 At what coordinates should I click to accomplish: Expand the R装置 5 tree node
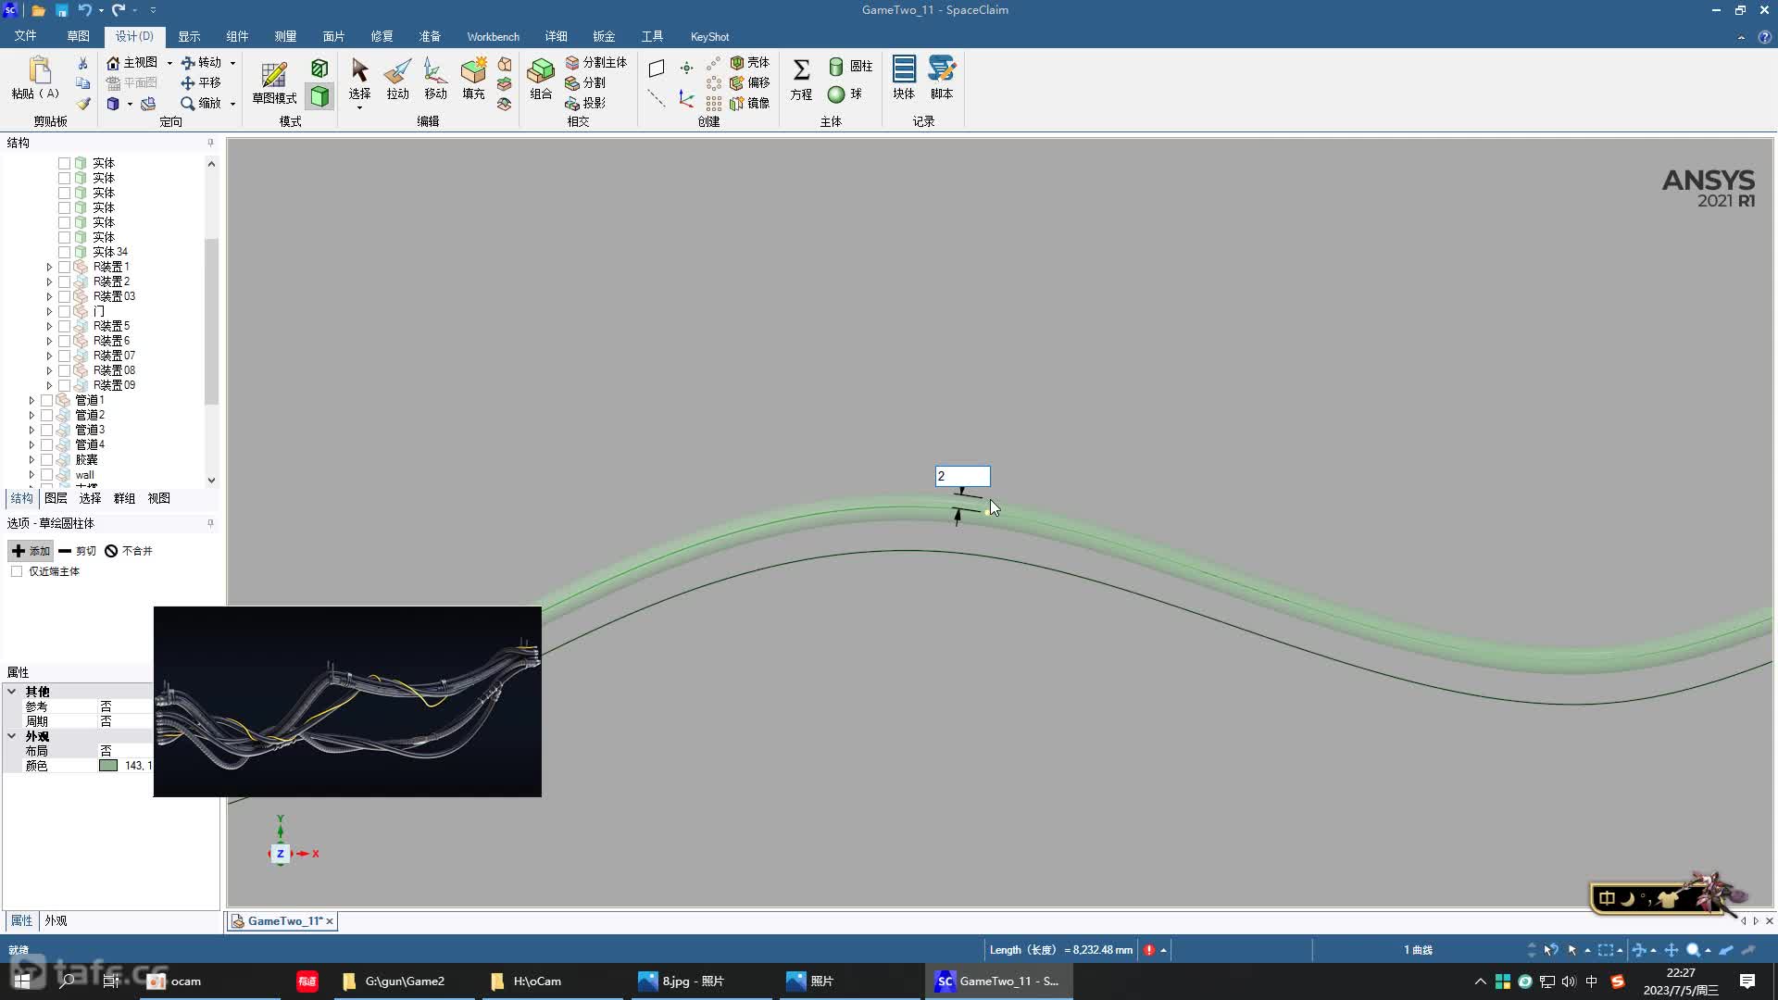49,326
